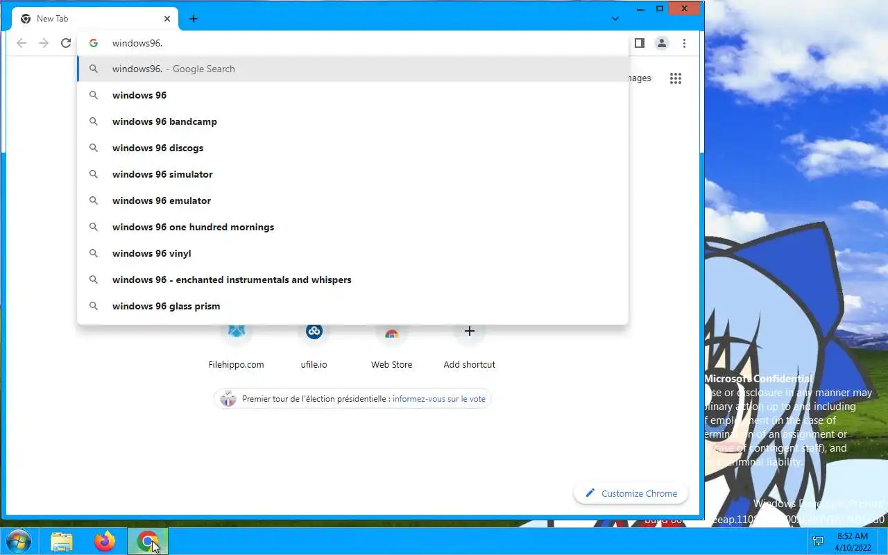This screenshot has height=555, width=888.
Task: Reload the page with the refresh icon
Action: pyautogui.click(x=66, y=43)
